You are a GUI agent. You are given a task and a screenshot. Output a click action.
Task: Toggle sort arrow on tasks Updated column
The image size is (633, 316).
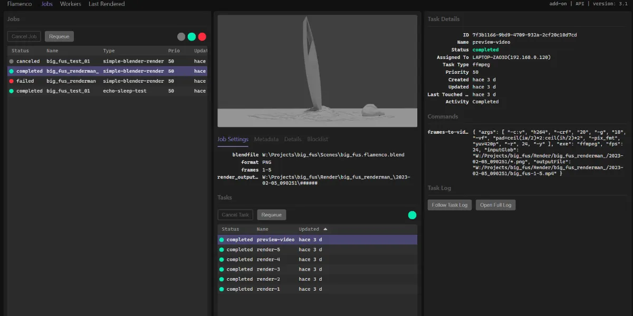(x=325, y=229)
